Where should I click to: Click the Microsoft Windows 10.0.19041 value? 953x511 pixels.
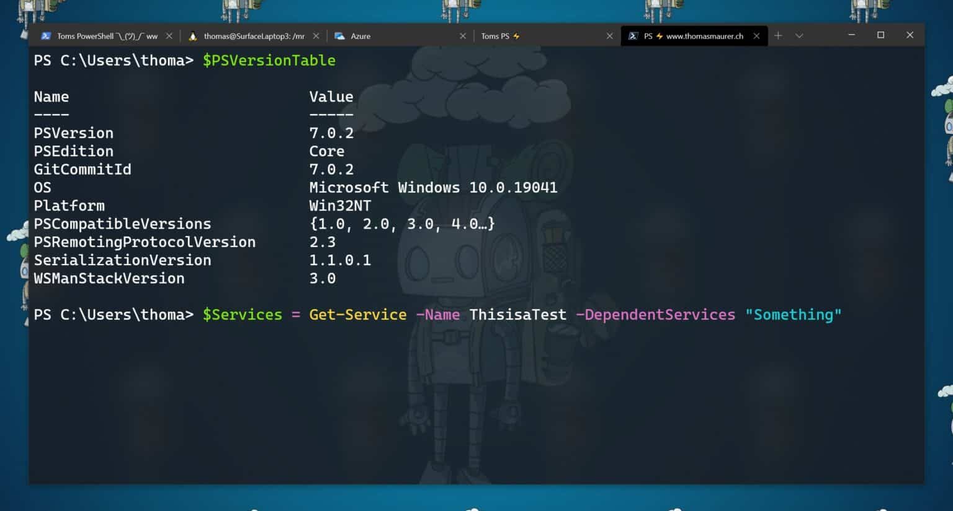pyautogui.click(x=434, y=187)
